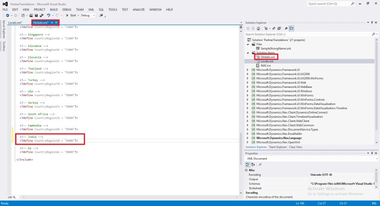
Task: Switch to the Locals.wxi editor tab
Action: tap(16, 22)
